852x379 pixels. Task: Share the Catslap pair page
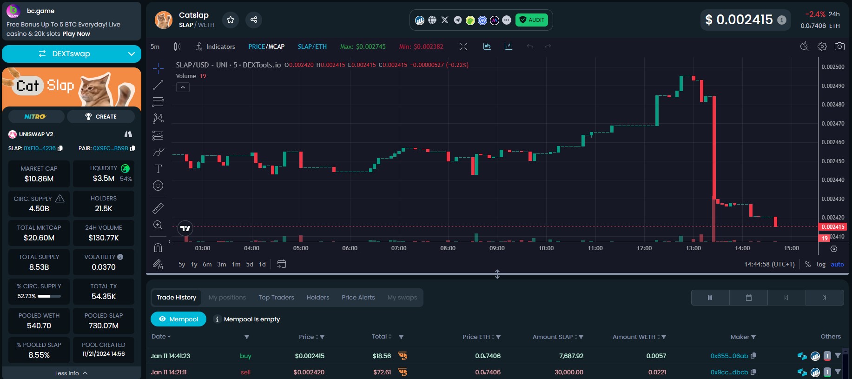254,20
